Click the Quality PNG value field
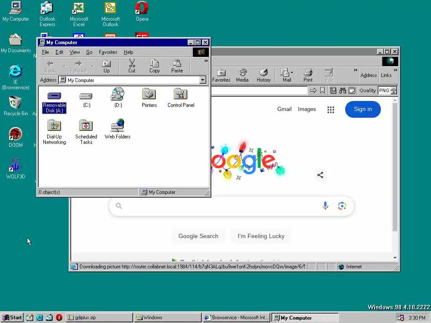 385,90
